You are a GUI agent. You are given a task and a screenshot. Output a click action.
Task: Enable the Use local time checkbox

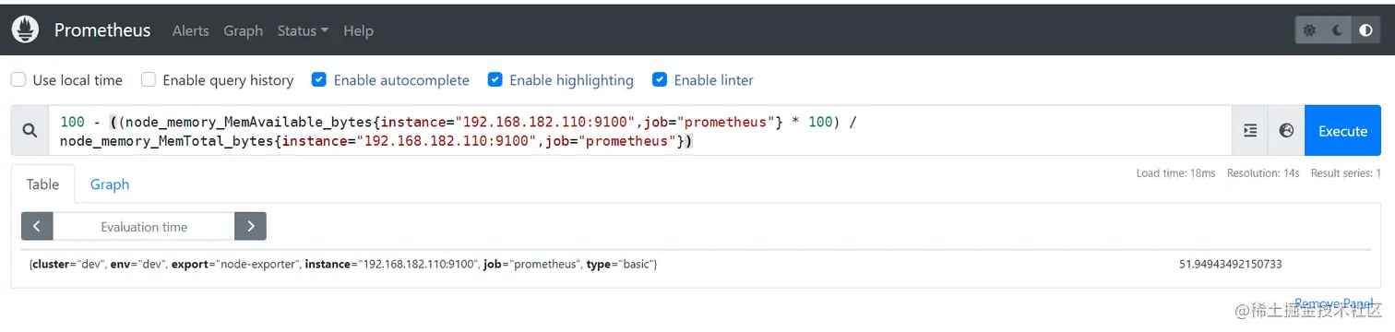18,80
